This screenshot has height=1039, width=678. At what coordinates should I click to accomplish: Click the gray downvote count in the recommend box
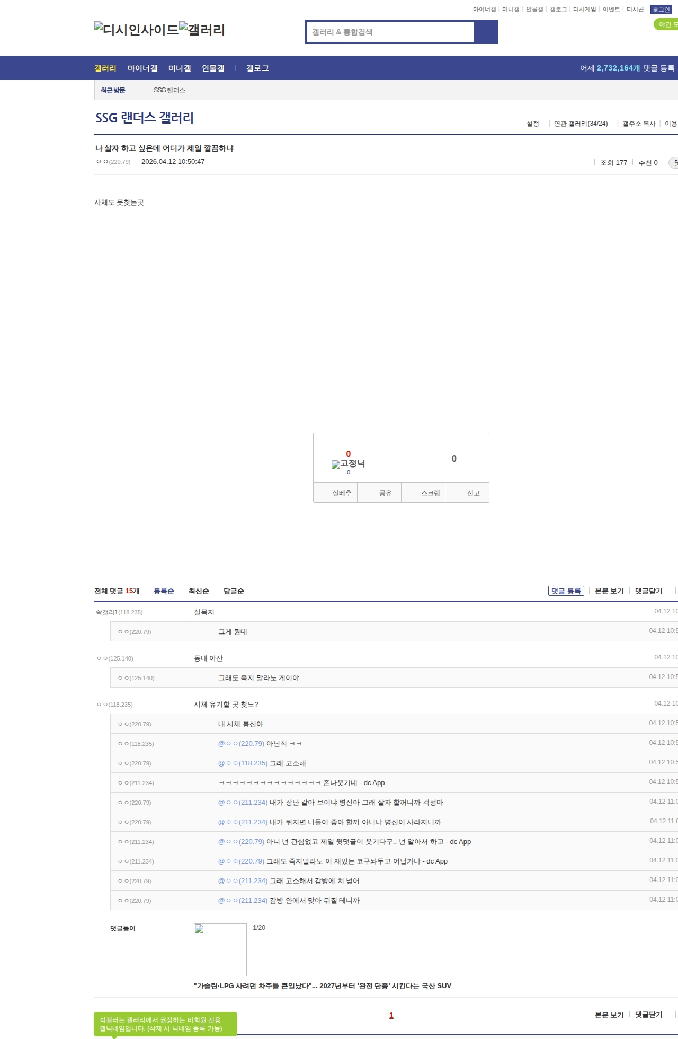[454, 459]
